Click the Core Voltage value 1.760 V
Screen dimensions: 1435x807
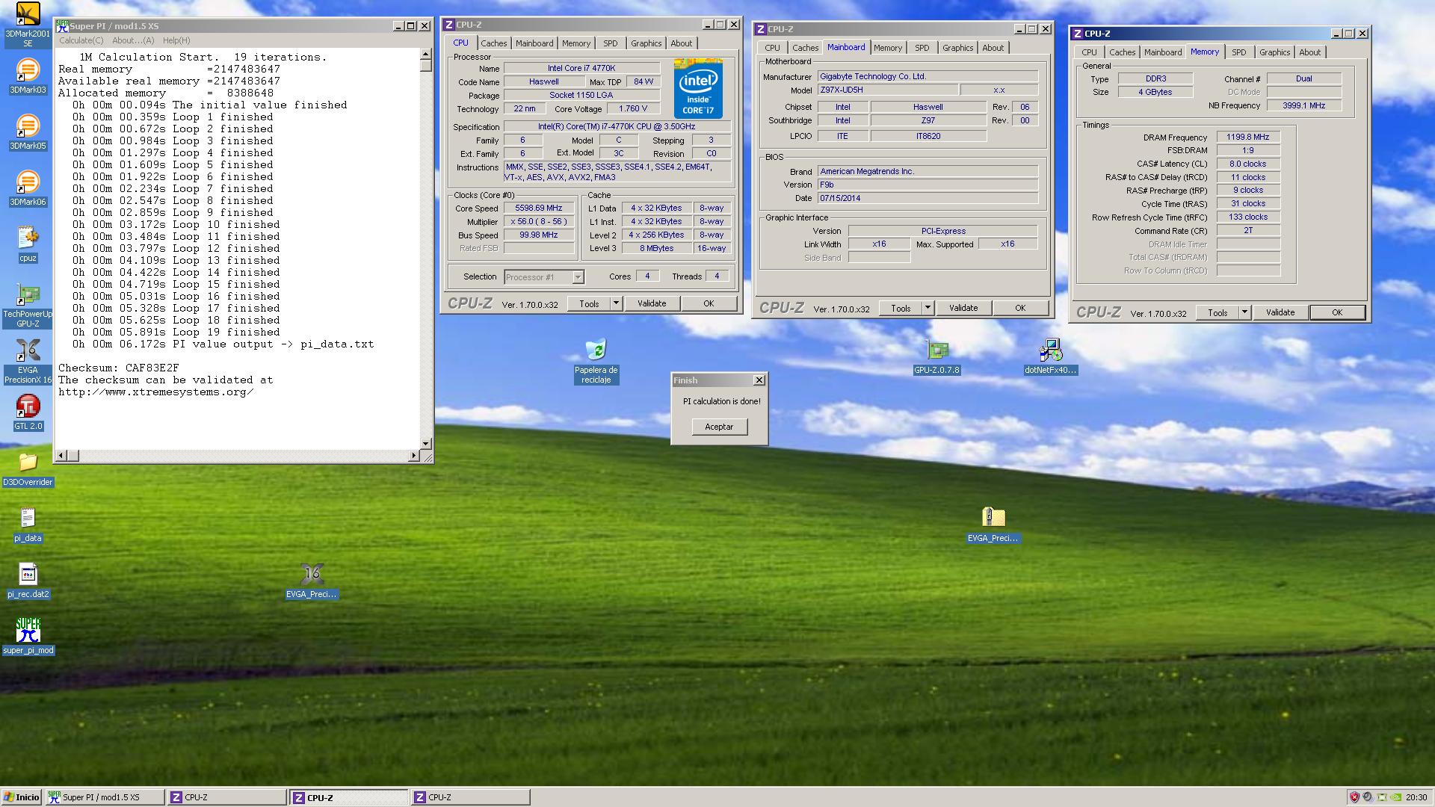point(633,109)
